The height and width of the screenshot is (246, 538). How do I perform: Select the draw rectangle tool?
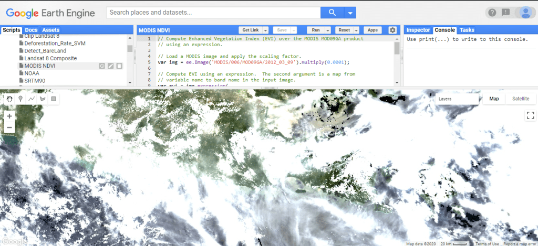53,98
